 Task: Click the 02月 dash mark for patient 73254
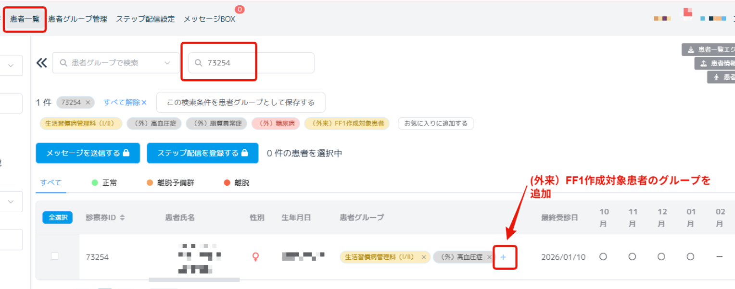click(x=719, y=257)
